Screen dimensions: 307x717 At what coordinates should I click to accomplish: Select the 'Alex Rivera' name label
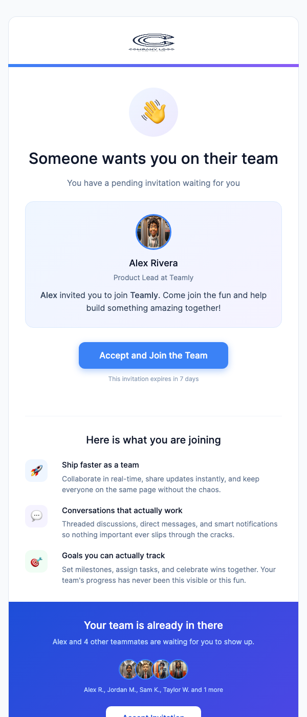(153, 263)
